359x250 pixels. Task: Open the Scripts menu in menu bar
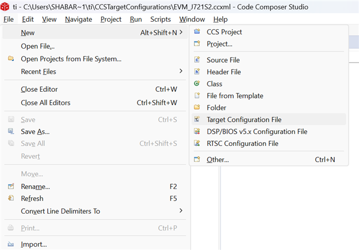click(160, 19)
